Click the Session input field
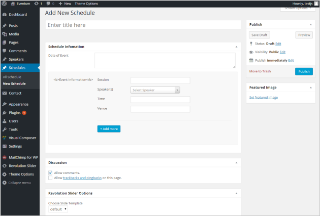 click(x=160, y=80)
